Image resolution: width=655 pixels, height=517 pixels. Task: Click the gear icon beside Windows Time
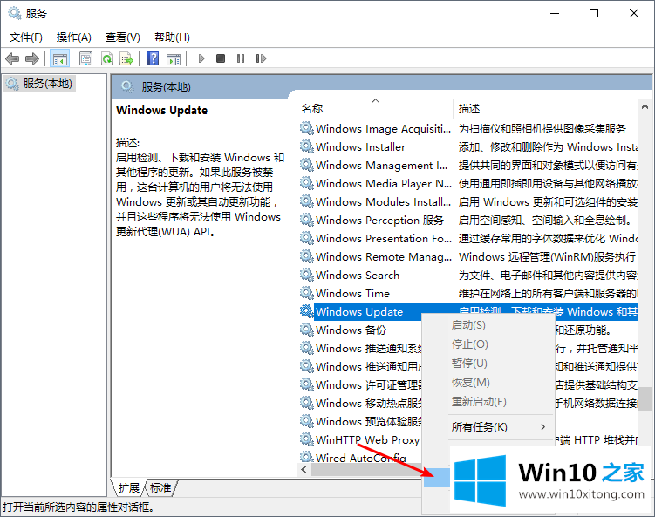(x=307, y=293)
